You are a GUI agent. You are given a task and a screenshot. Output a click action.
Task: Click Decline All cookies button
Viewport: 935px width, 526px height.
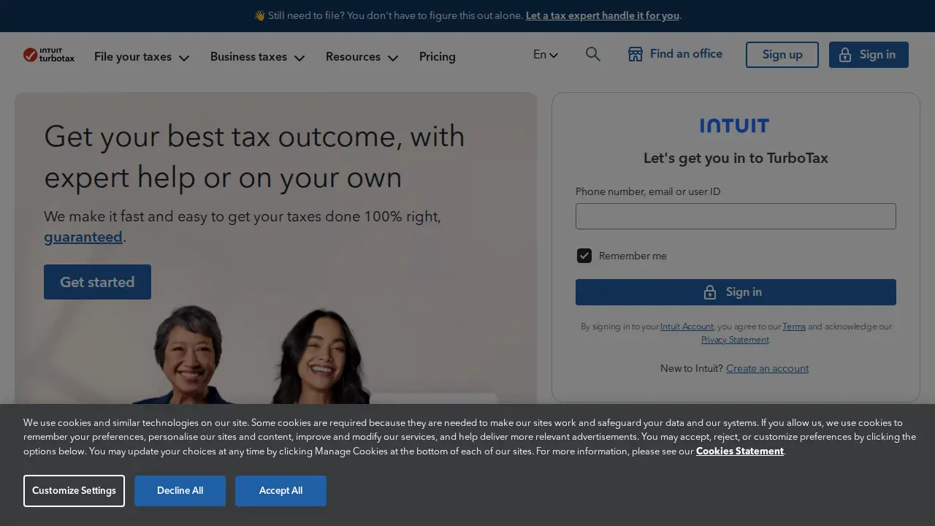tap(180, 491)
